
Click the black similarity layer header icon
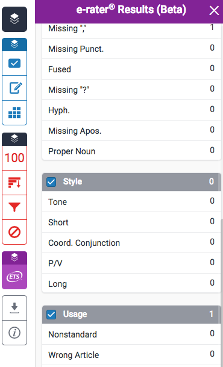[x=14, y=139]
